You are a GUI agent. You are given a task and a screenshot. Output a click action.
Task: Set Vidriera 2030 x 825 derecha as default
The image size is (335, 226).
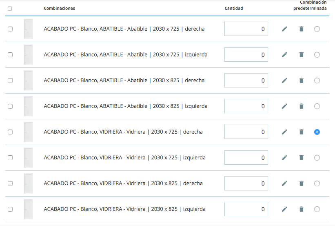click(x=317, y=183)
